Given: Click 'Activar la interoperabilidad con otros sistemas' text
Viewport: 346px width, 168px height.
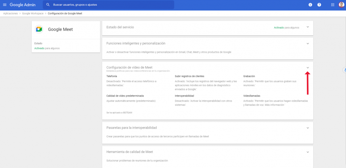Looking at the screenshot, I should coord(203,103).
